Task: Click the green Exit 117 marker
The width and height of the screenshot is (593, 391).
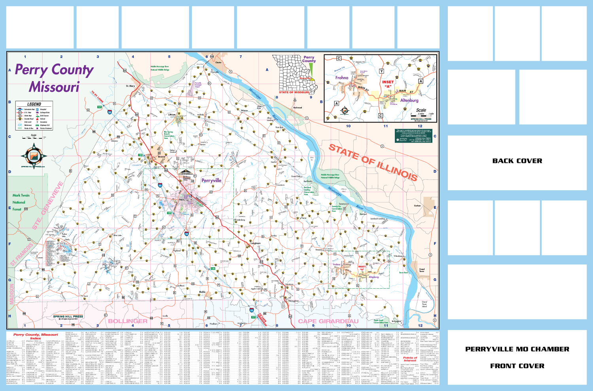Action: pos(254,317)
